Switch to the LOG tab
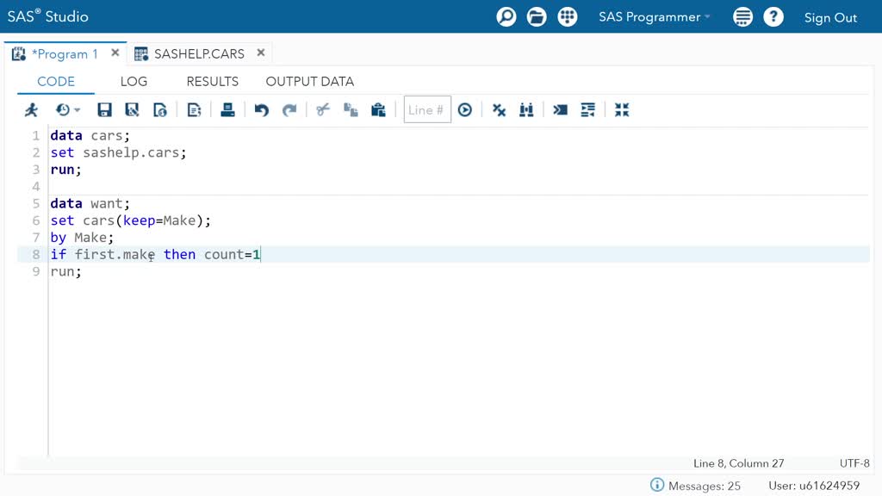The width and height of the screenshot is (882, 496). (x=134, y=81)
